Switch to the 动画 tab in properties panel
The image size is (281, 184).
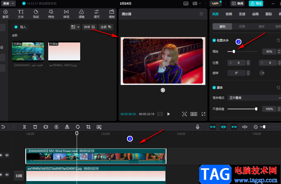[x=255, y=14]
